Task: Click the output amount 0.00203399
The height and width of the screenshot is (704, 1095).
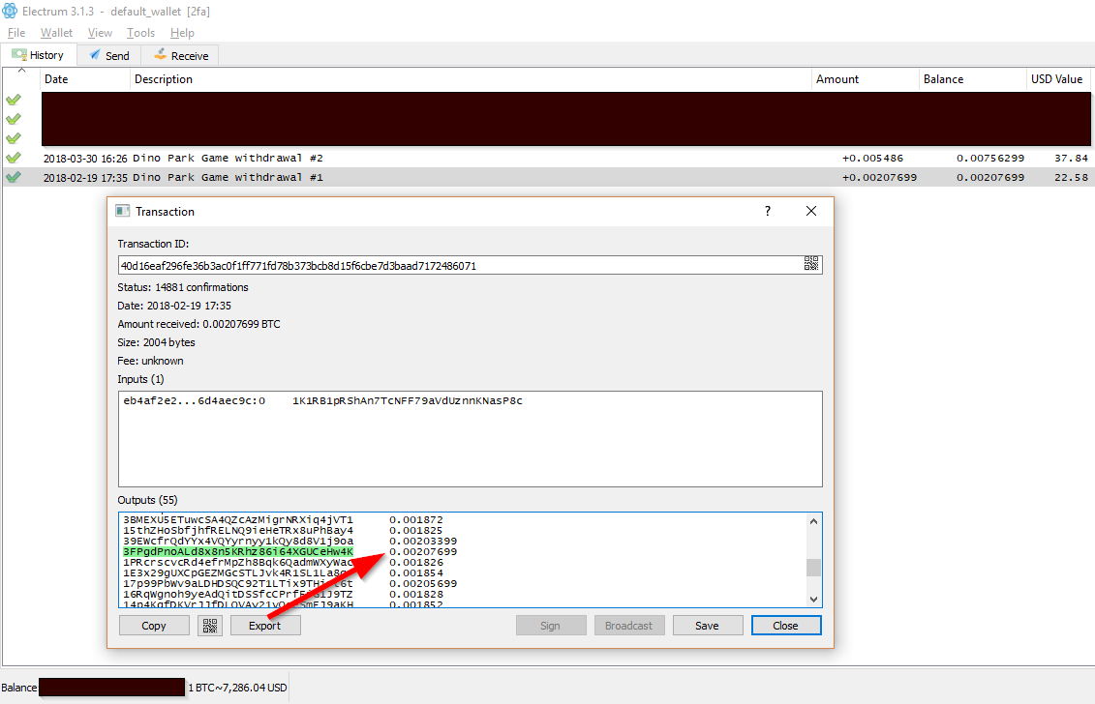Action: click(x=423, y=541)
